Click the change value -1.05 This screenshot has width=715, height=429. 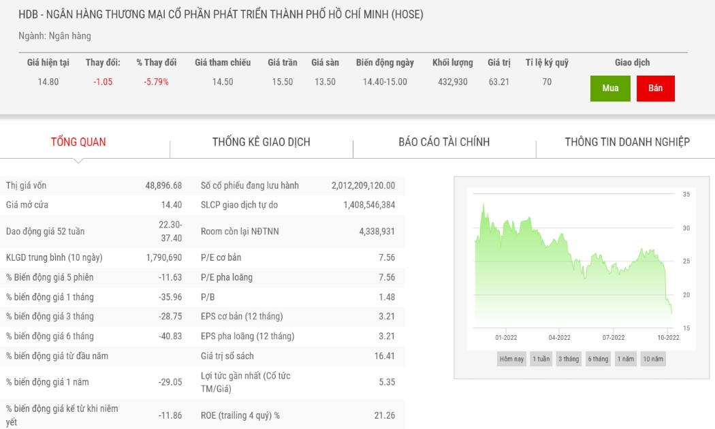click(x=103, y=82)
